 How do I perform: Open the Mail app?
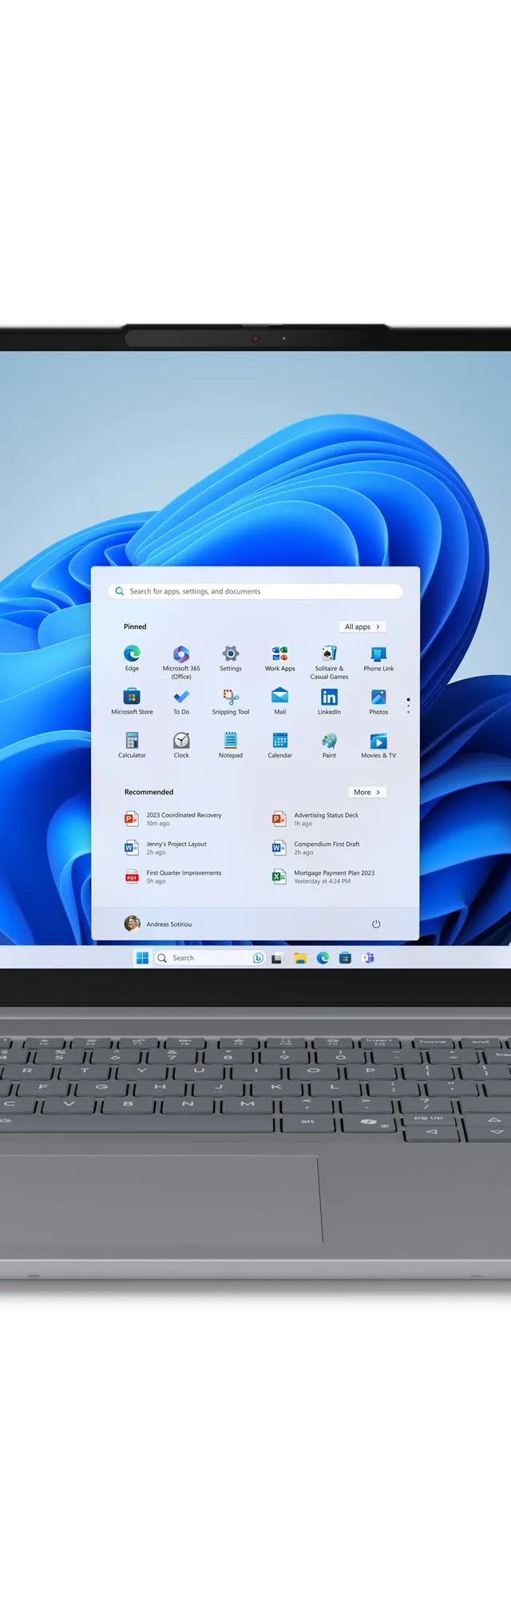point(279,701)
